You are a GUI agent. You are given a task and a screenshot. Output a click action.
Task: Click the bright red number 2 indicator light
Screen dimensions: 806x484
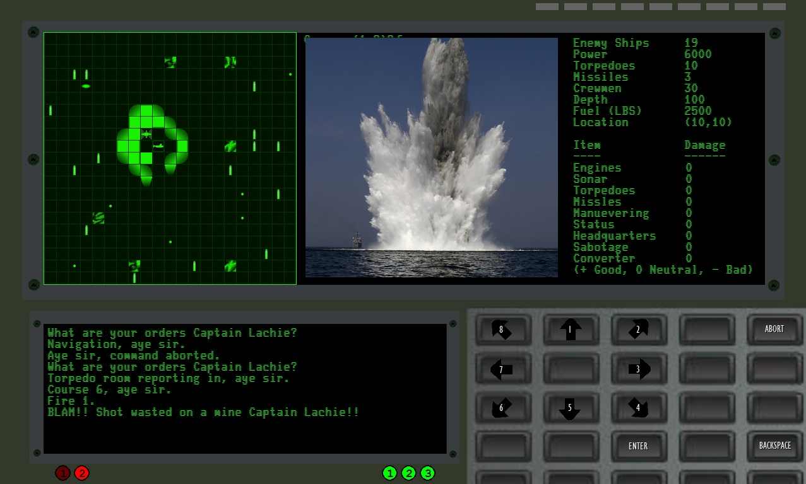(x=81, y=473)
